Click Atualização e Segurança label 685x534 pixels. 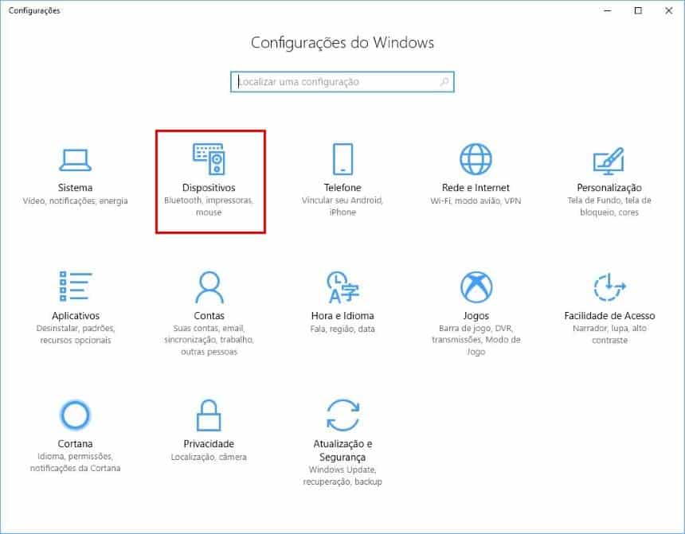pyautogui.click(x=342, y=450)
